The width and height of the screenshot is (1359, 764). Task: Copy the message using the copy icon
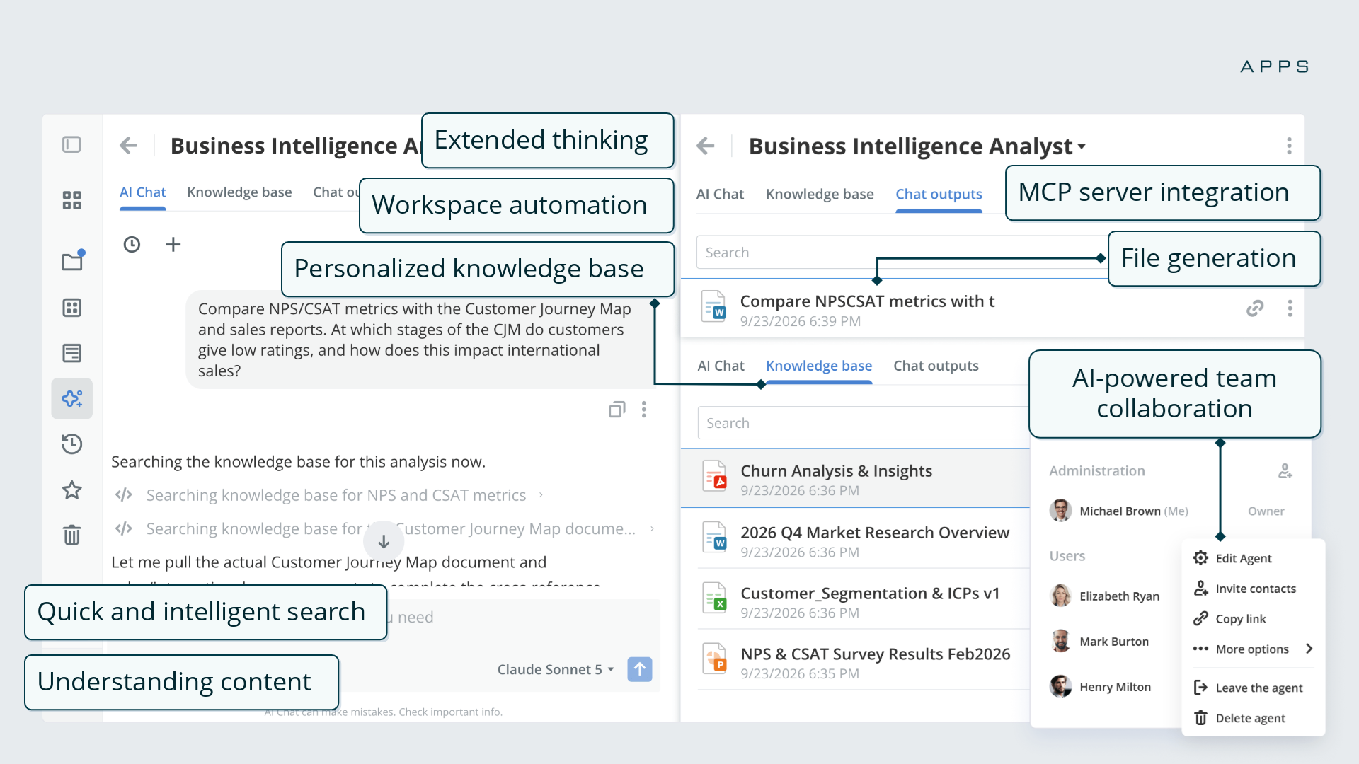click(x=617, y=410)
